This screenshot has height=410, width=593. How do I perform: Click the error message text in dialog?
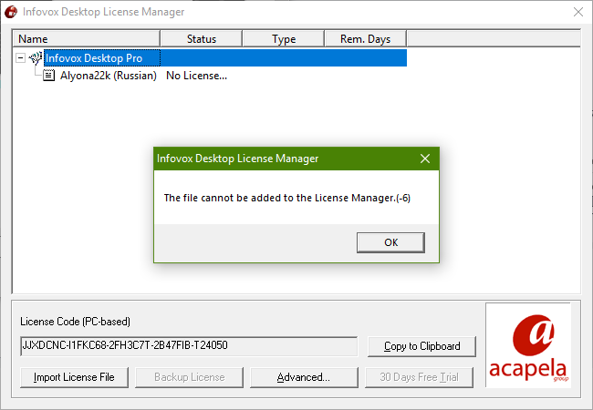287,198
